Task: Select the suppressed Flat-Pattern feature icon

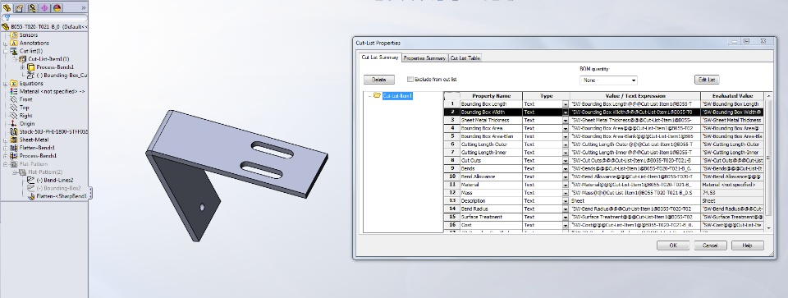Action: 14,164
